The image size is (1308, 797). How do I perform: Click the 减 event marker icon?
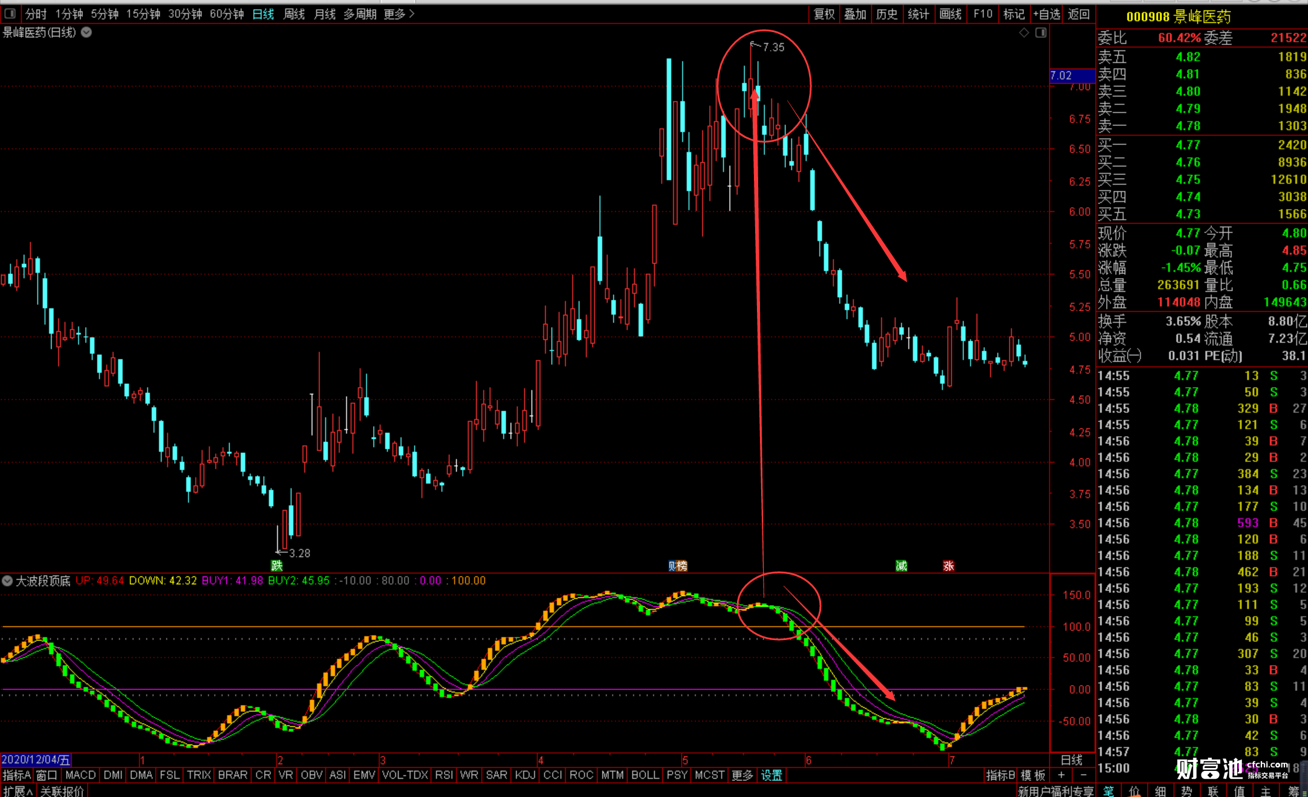pyautogui.click(x=901, y=566)
